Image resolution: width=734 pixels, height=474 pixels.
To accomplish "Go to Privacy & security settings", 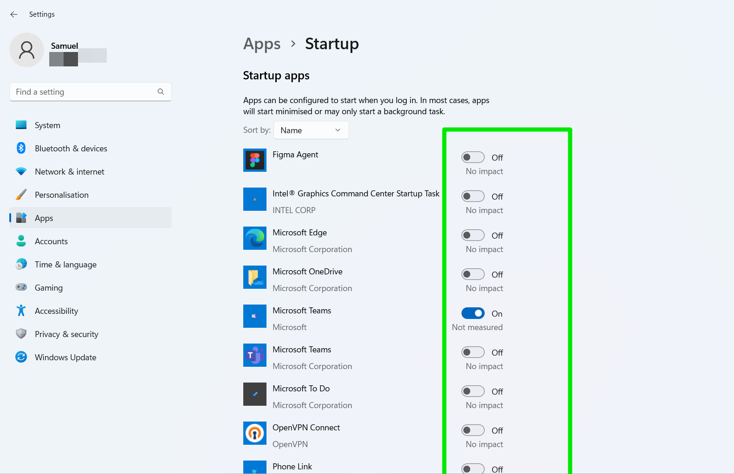I will pyautogui.click(x=66, y=334).
